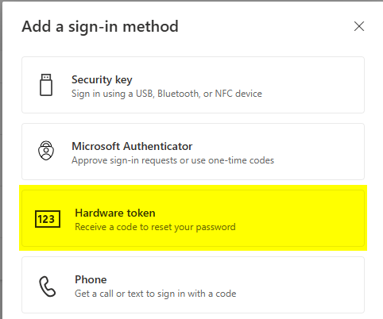Viewport: 383px width, 319px height.
Task: Click the Microsoft Authenticator padlock icon
Action: pos(46,151)
